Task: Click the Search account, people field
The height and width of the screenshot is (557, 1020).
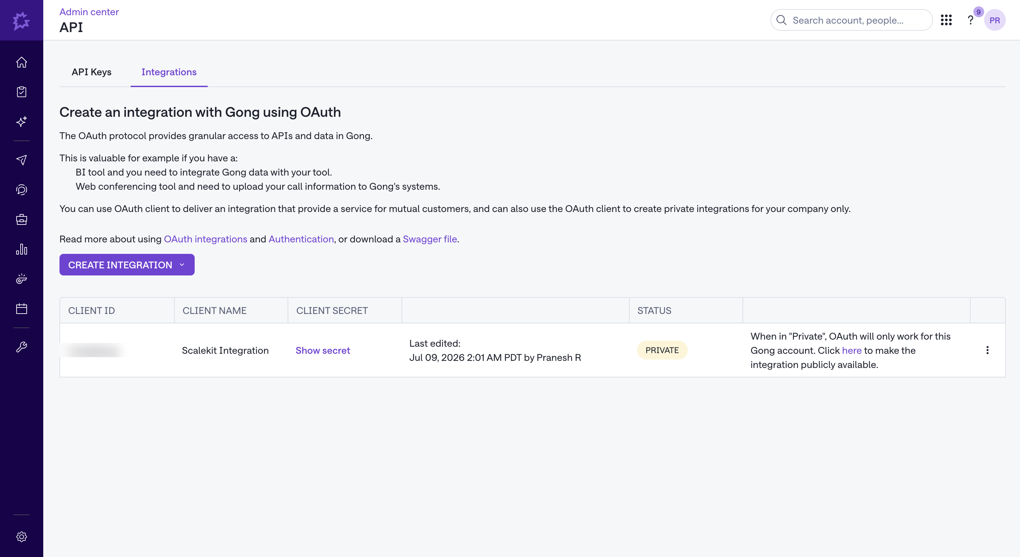Action: tap(851, 20)
